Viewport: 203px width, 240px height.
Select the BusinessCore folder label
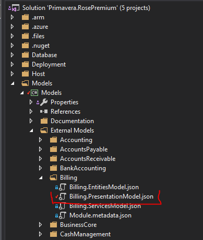[x=78, y=225]
